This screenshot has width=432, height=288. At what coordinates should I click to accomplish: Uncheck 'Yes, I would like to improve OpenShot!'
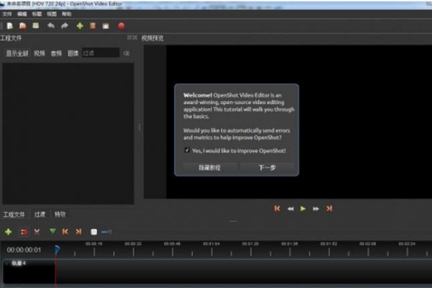pos(186,150)
